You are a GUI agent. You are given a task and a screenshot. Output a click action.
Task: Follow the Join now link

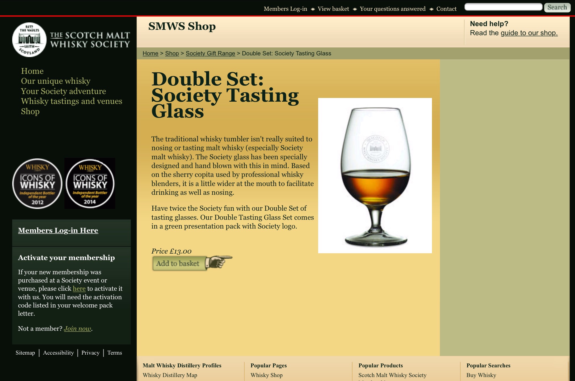tap(77, 329)
